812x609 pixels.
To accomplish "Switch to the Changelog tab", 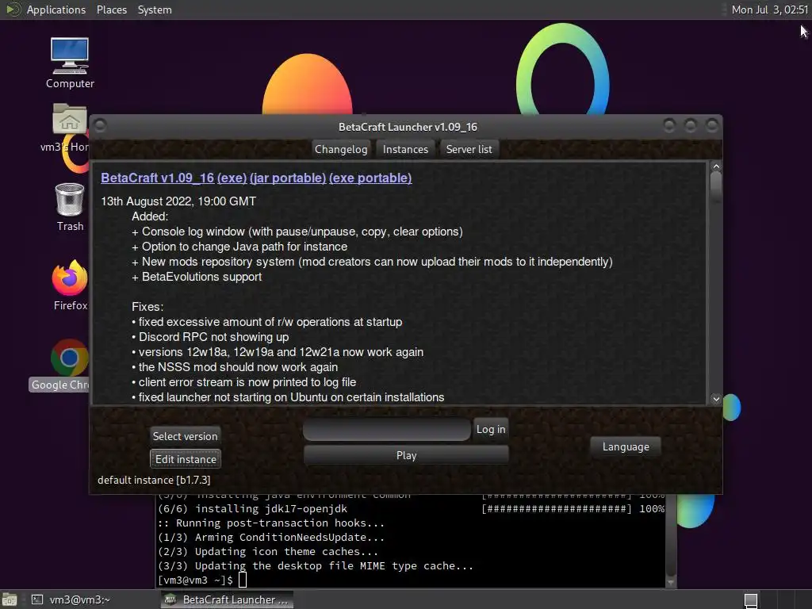I will click(x=341, y=149).
